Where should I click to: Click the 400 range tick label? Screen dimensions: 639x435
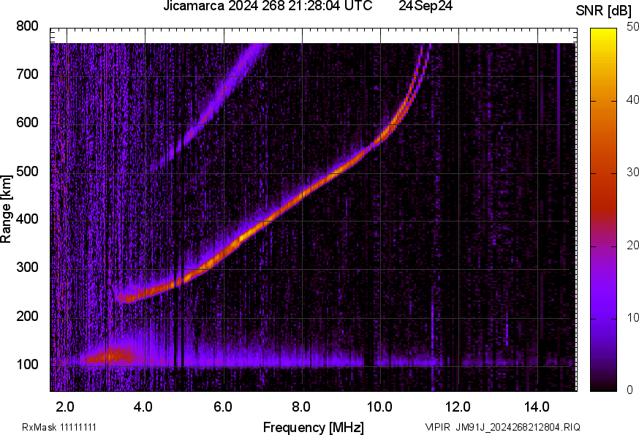point(27,219)
